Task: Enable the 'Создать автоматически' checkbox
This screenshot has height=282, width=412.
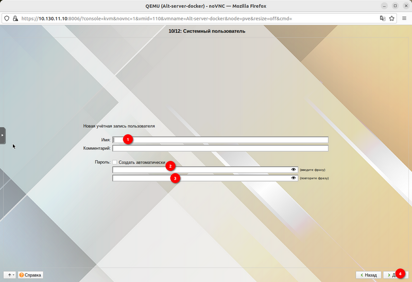Action: click(x=115, y=162)
